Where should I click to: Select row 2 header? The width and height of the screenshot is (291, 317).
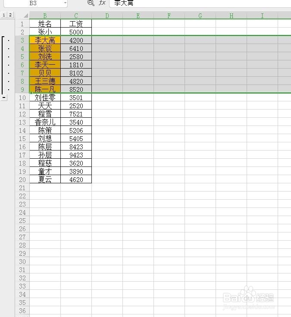[22, 32]
